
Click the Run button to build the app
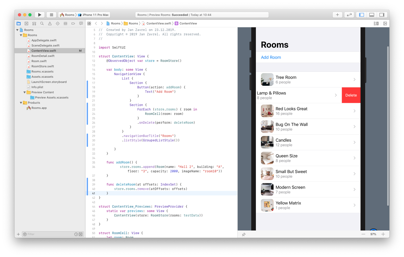click(x=40, y=15)
